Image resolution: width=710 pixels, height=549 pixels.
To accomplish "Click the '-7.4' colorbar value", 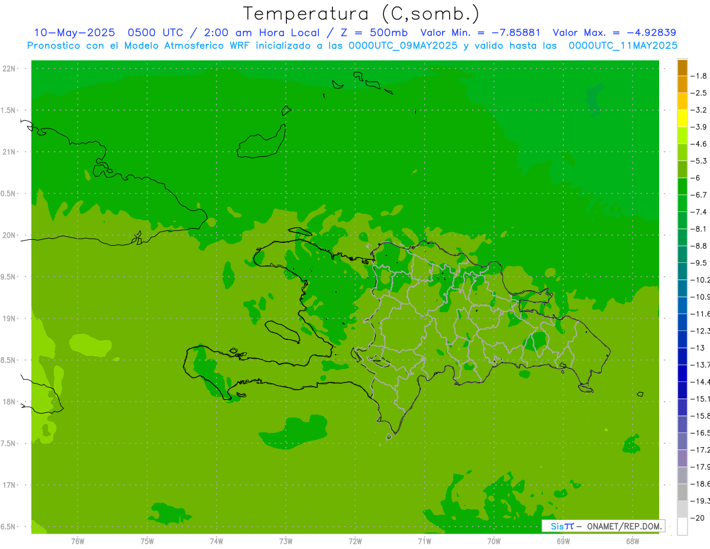I will (699, 212).
